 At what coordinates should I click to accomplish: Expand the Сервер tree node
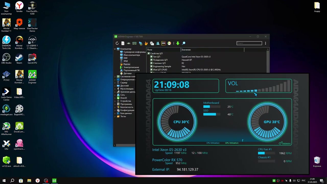coord(115,83)
